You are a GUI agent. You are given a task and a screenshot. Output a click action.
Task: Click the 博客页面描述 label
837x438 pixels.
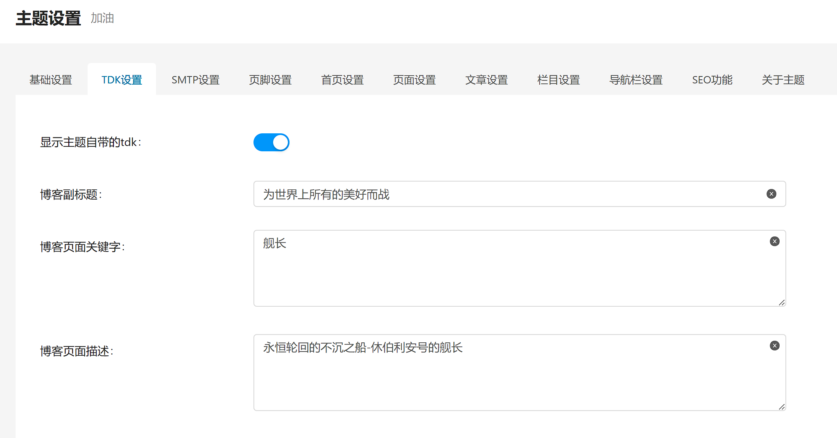(x=77, y=351)
